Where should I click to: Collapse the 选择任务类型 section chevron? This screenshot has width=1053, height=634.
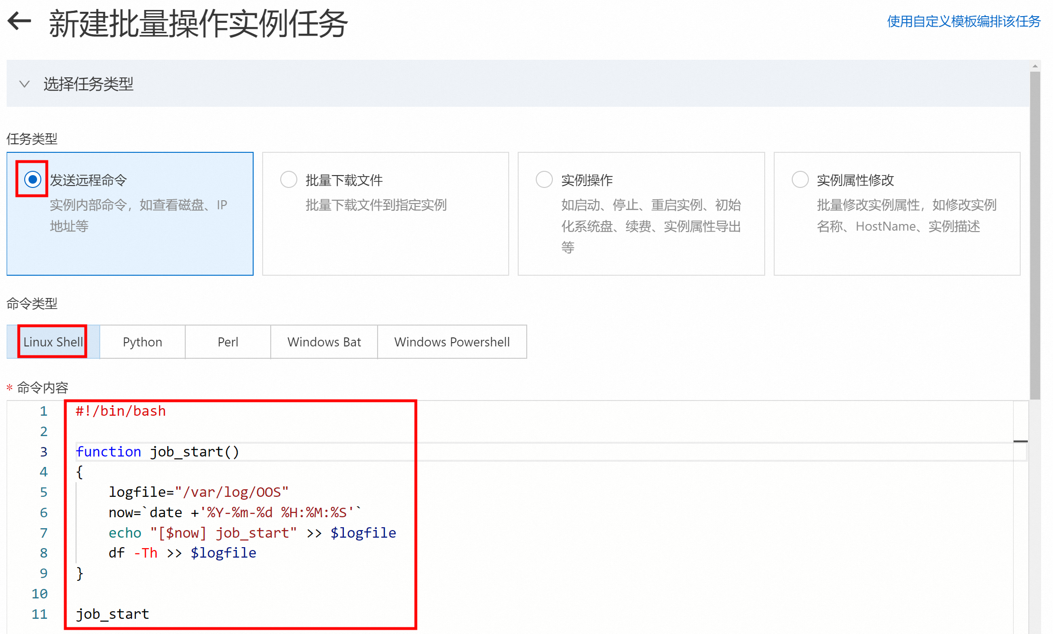[x=24, y=84]
